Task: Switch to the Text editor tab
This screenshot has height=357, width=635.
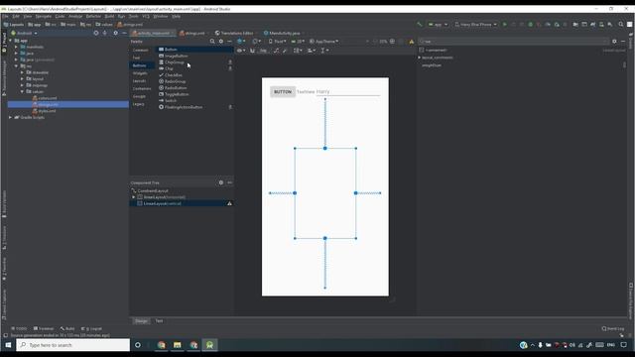Action: click(159, 321)
